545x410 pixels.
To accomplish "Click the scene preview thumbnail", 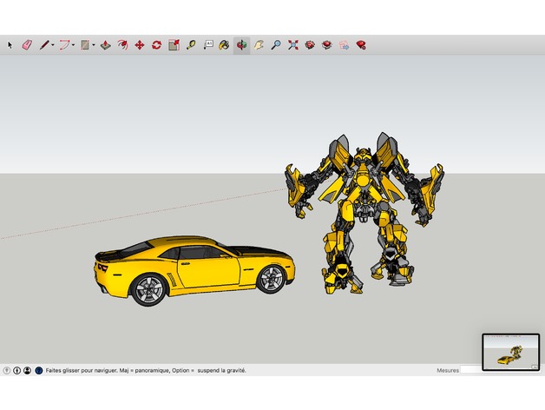I will tap(511, 352).
